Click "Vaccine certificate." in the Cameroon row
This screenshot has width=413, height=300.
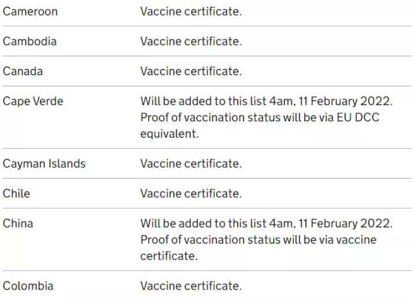(x=191, y=12)
